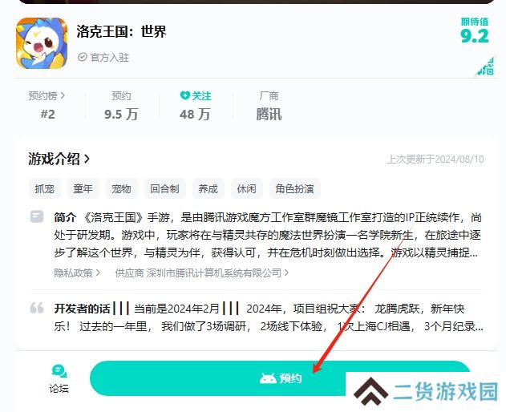506x412 pixels.
Task: Open the QR code icon under rating
Action: (x=486, y=67)
